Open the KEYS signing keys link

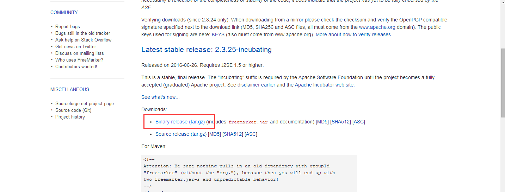218,34
